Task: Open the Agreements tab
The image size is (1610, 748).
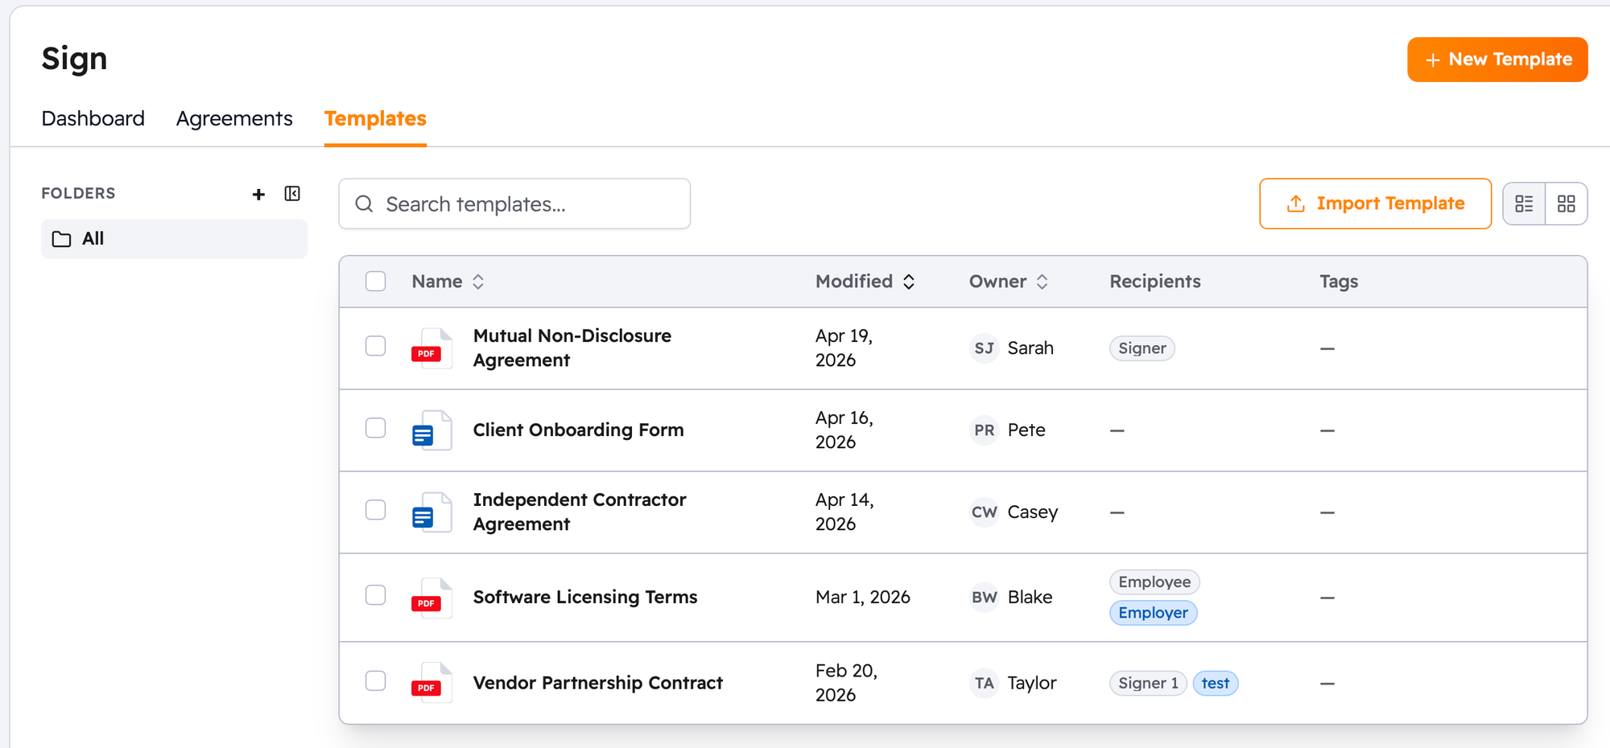Action: [234, 118]
